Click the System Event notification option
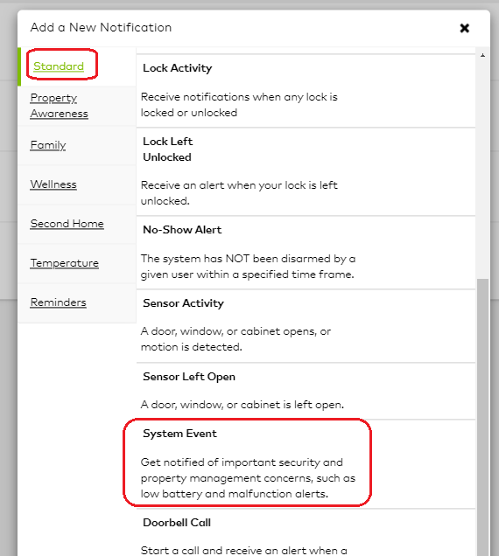Viewport: 499px width, 556px height. (x=306, y=464)
